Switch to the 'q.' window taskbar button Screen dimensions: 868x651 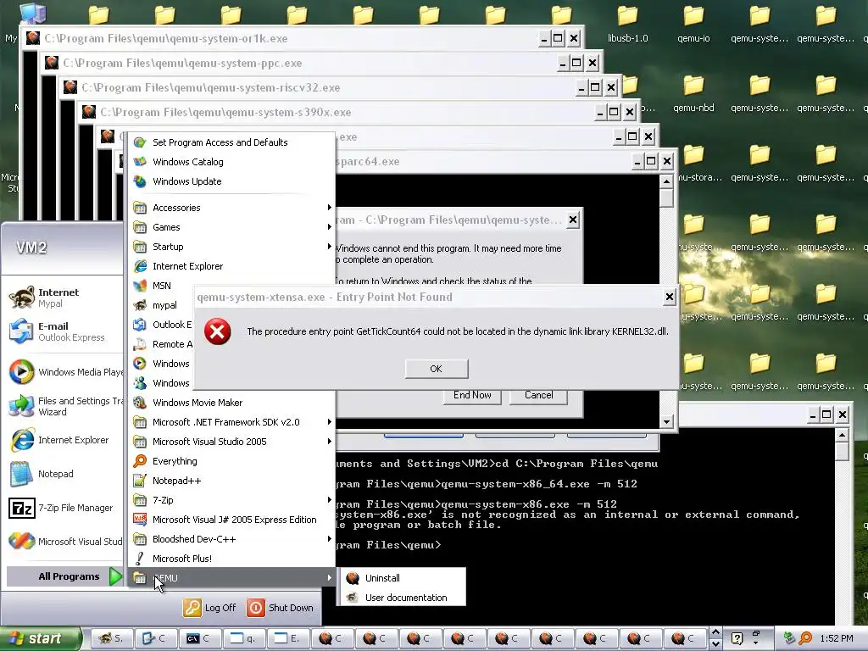(243, 638)
